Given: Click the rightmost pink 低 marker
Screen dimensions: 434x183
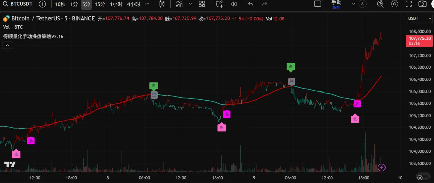Looking at the screenshot, I should coord(355,118).
